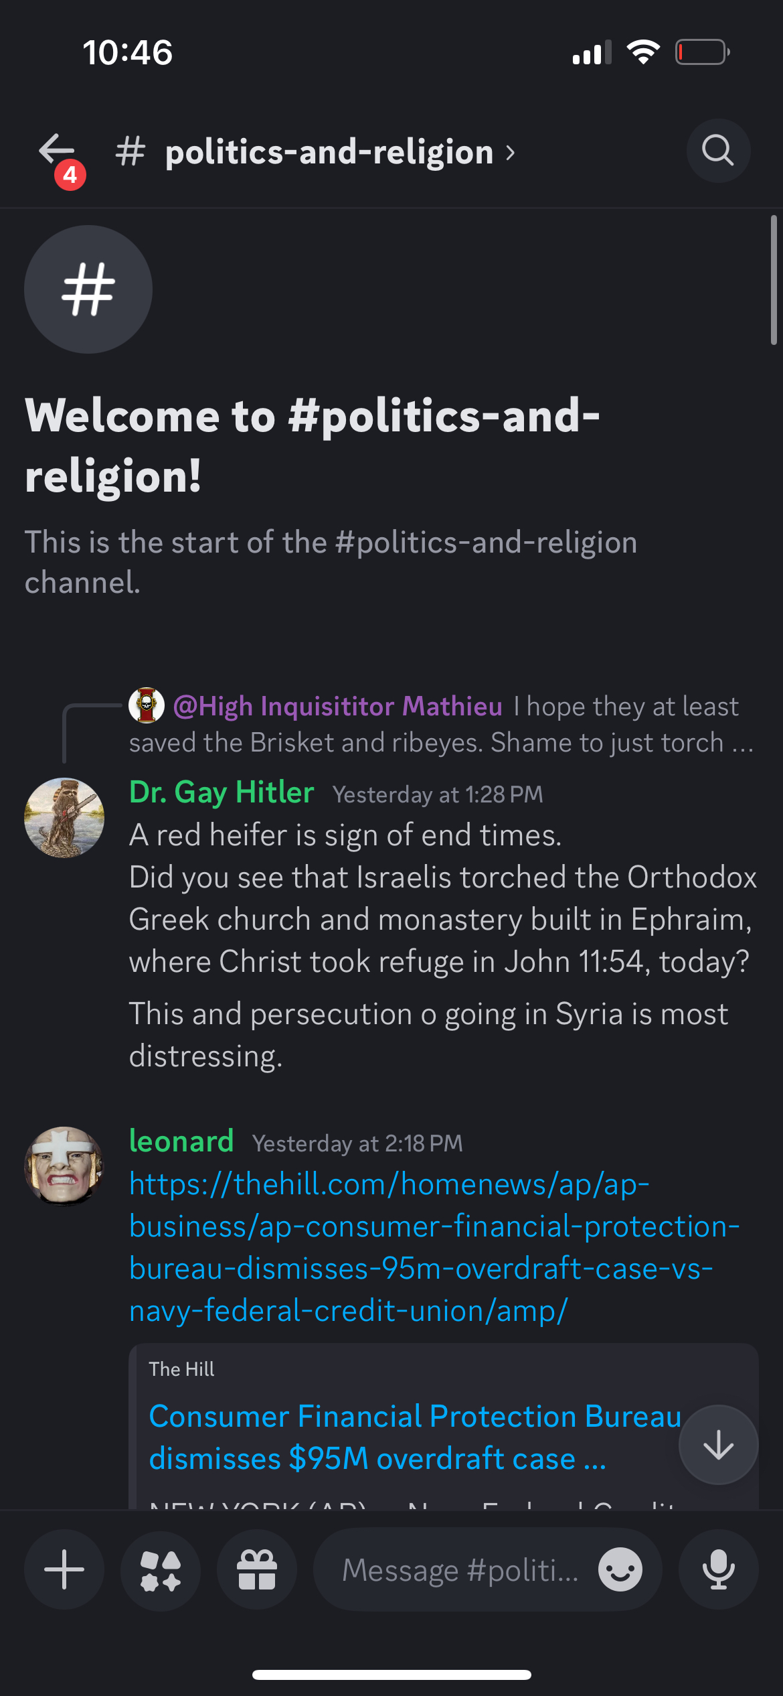
Task: Open channel search magnifier icon
Action: 718,151
